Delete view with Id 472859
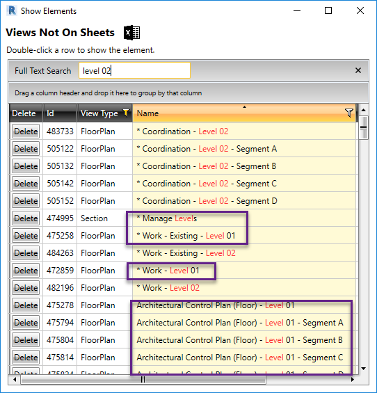 coord(26,270)
